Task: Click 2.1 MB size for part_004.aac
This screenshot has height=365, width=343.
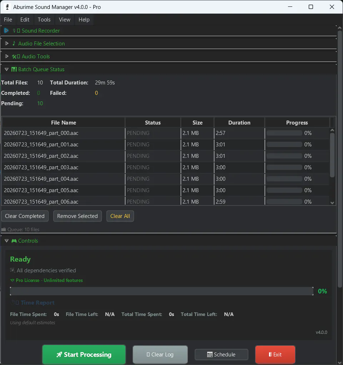Action: [190, 179]
